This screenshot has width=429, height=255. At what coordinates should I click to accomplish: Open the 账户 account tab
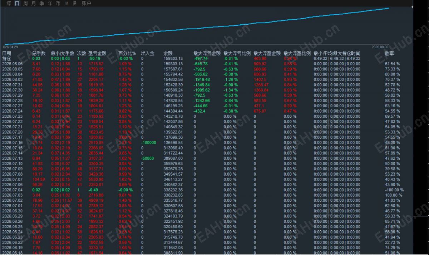pyautogui.click(x=86, y=3)
